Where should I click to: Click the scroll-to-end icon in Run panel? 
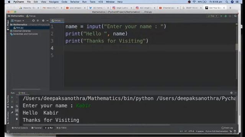point(17,110)
